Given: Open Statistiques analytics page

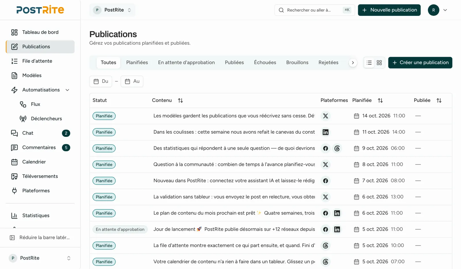Looking at the screenshot, I should 40,215.
